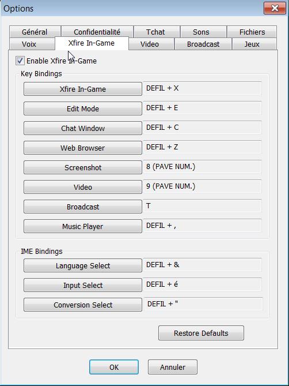Close the Options dialog window
The image size is (289, 386).
[x=275, y=8]
